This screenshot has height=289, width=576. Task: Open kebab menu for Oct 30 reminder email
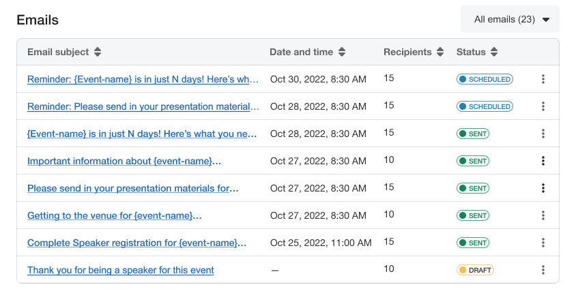(x=543, y=79)
